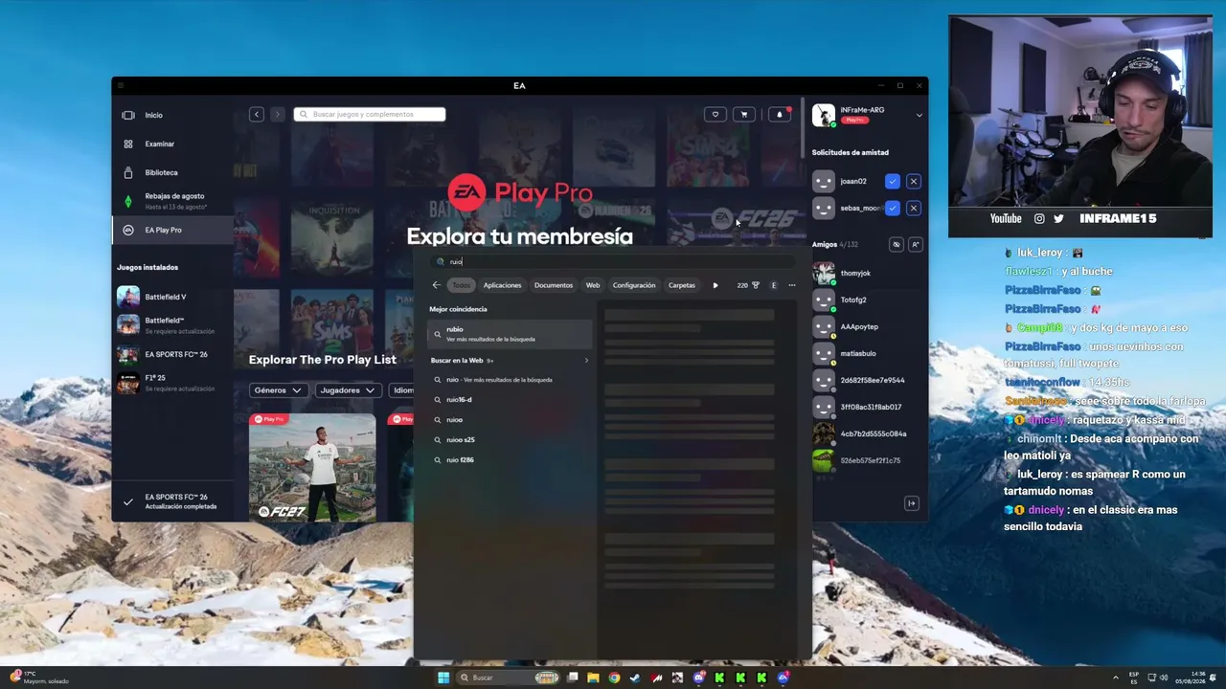
Task: Open the Jugadores filter dropdown
Action: tap(348, 390)
